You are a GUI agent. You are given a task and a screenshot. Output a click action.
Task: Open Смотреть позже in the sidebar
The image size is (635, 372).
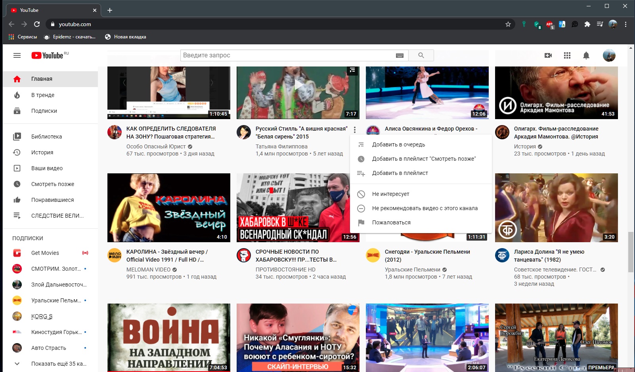click(50, 184)
